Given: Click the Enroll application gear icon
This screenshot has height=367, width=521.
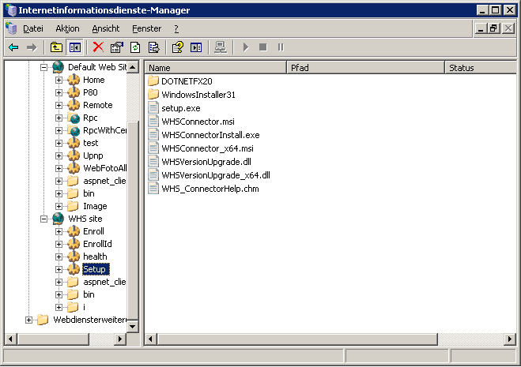Looking at the screenshot, I should coord(74,231).
